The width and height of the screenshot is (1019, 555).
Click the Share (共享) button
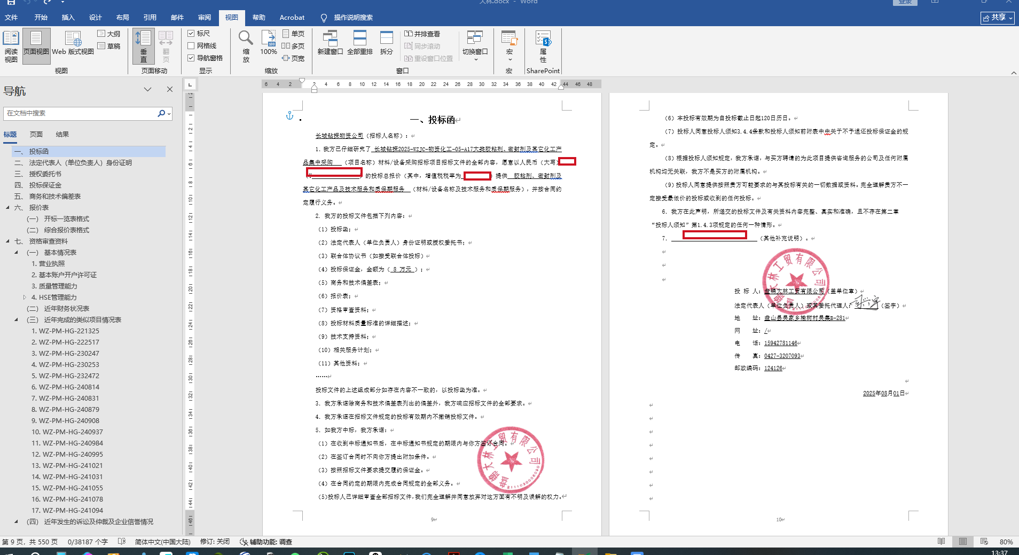tap(997, 18)
